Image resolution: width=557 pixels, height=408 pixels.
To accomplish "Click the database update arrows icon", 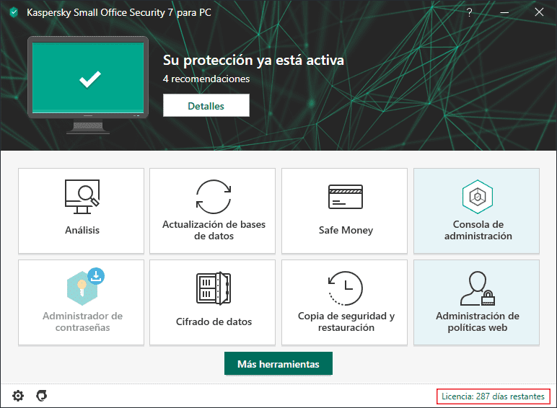I will (x=214, y=195).
